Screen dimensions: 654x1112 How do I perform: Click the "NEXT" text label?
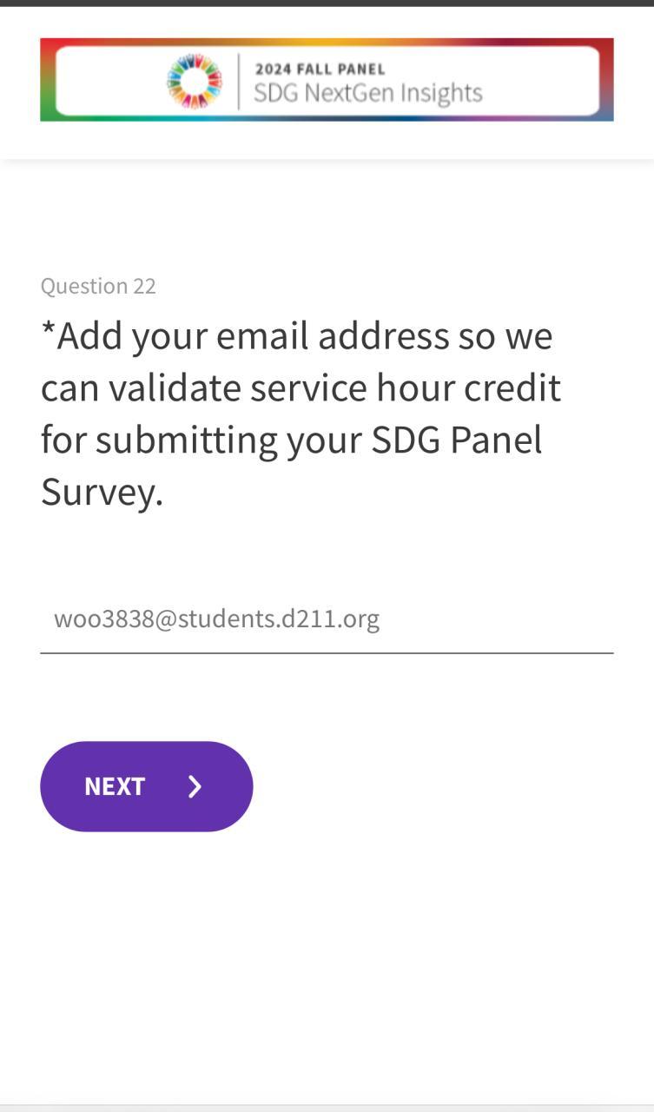pyautogui.click(x=115, y=786)
